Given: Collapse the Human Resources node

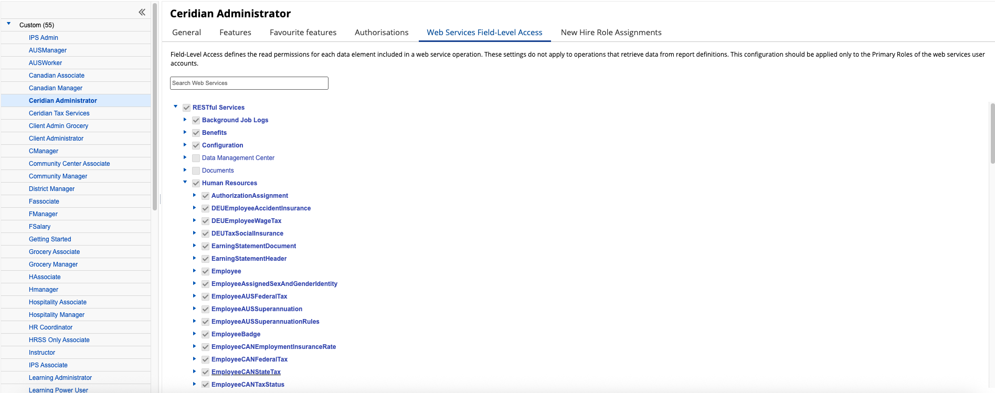Looking at the screenshot, I should pos(185,182).
